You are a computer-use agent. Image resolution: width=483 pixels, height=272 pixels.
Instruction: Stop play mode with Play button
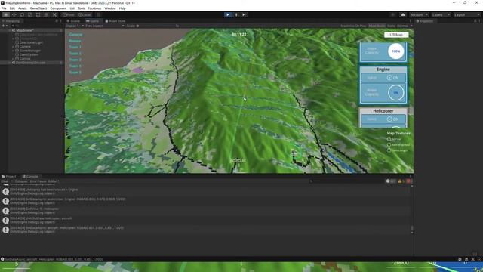228,14
